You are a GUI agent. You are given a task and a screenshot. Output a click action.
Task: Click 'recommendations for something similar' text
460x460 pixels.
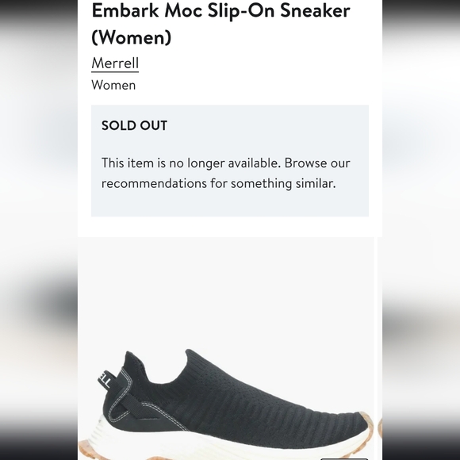218,183
